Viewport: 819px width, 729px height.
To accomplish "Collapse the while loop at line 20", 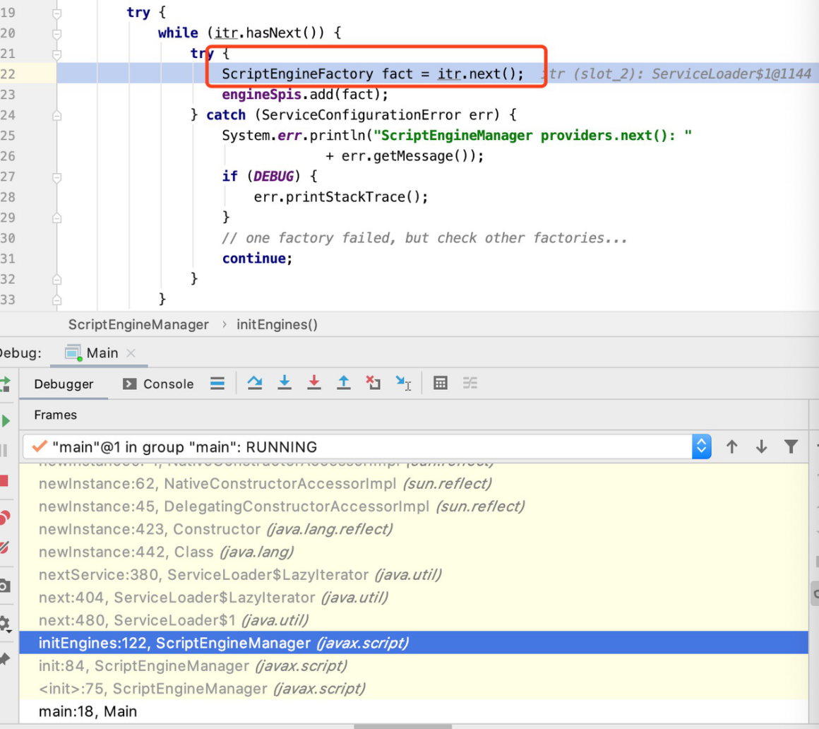I will [57, 34].
